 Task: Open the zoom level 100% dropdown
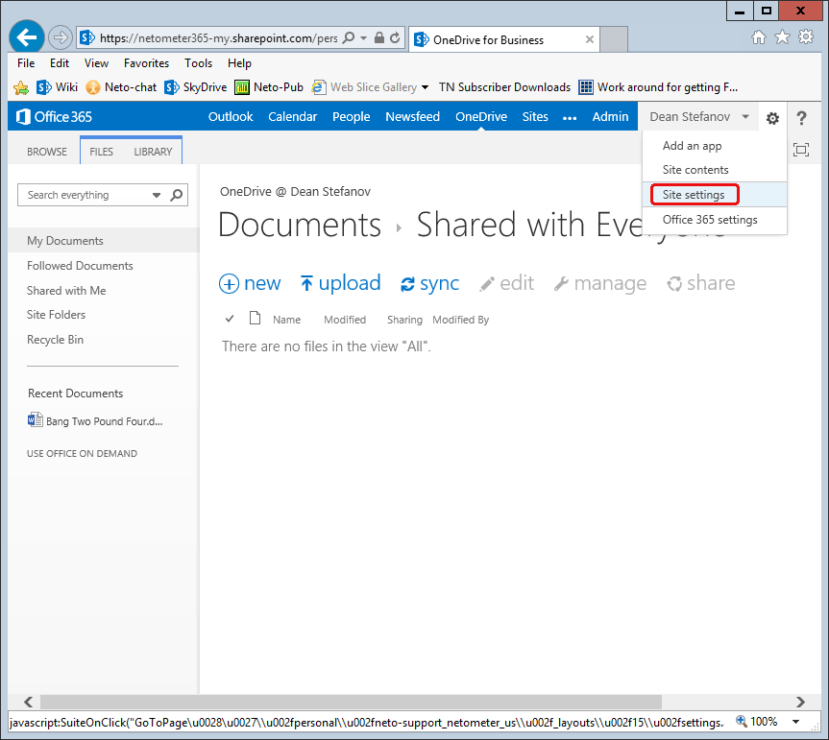[x=795, y=722]
